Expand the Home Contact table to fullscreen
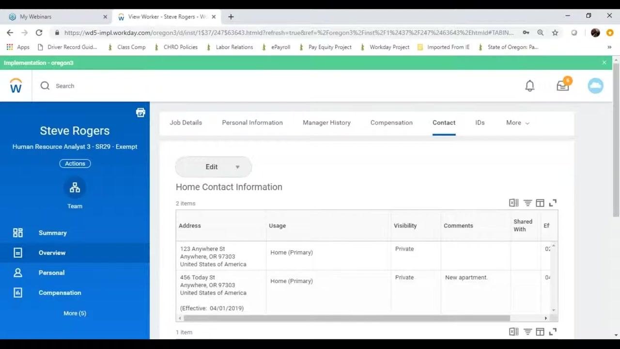 pos(553,203)
